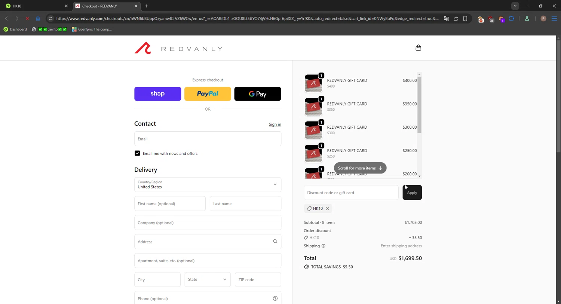Viewport: 561px width, 304px height.
Task: Go back to the previous page
Action: tap(6, 18)
